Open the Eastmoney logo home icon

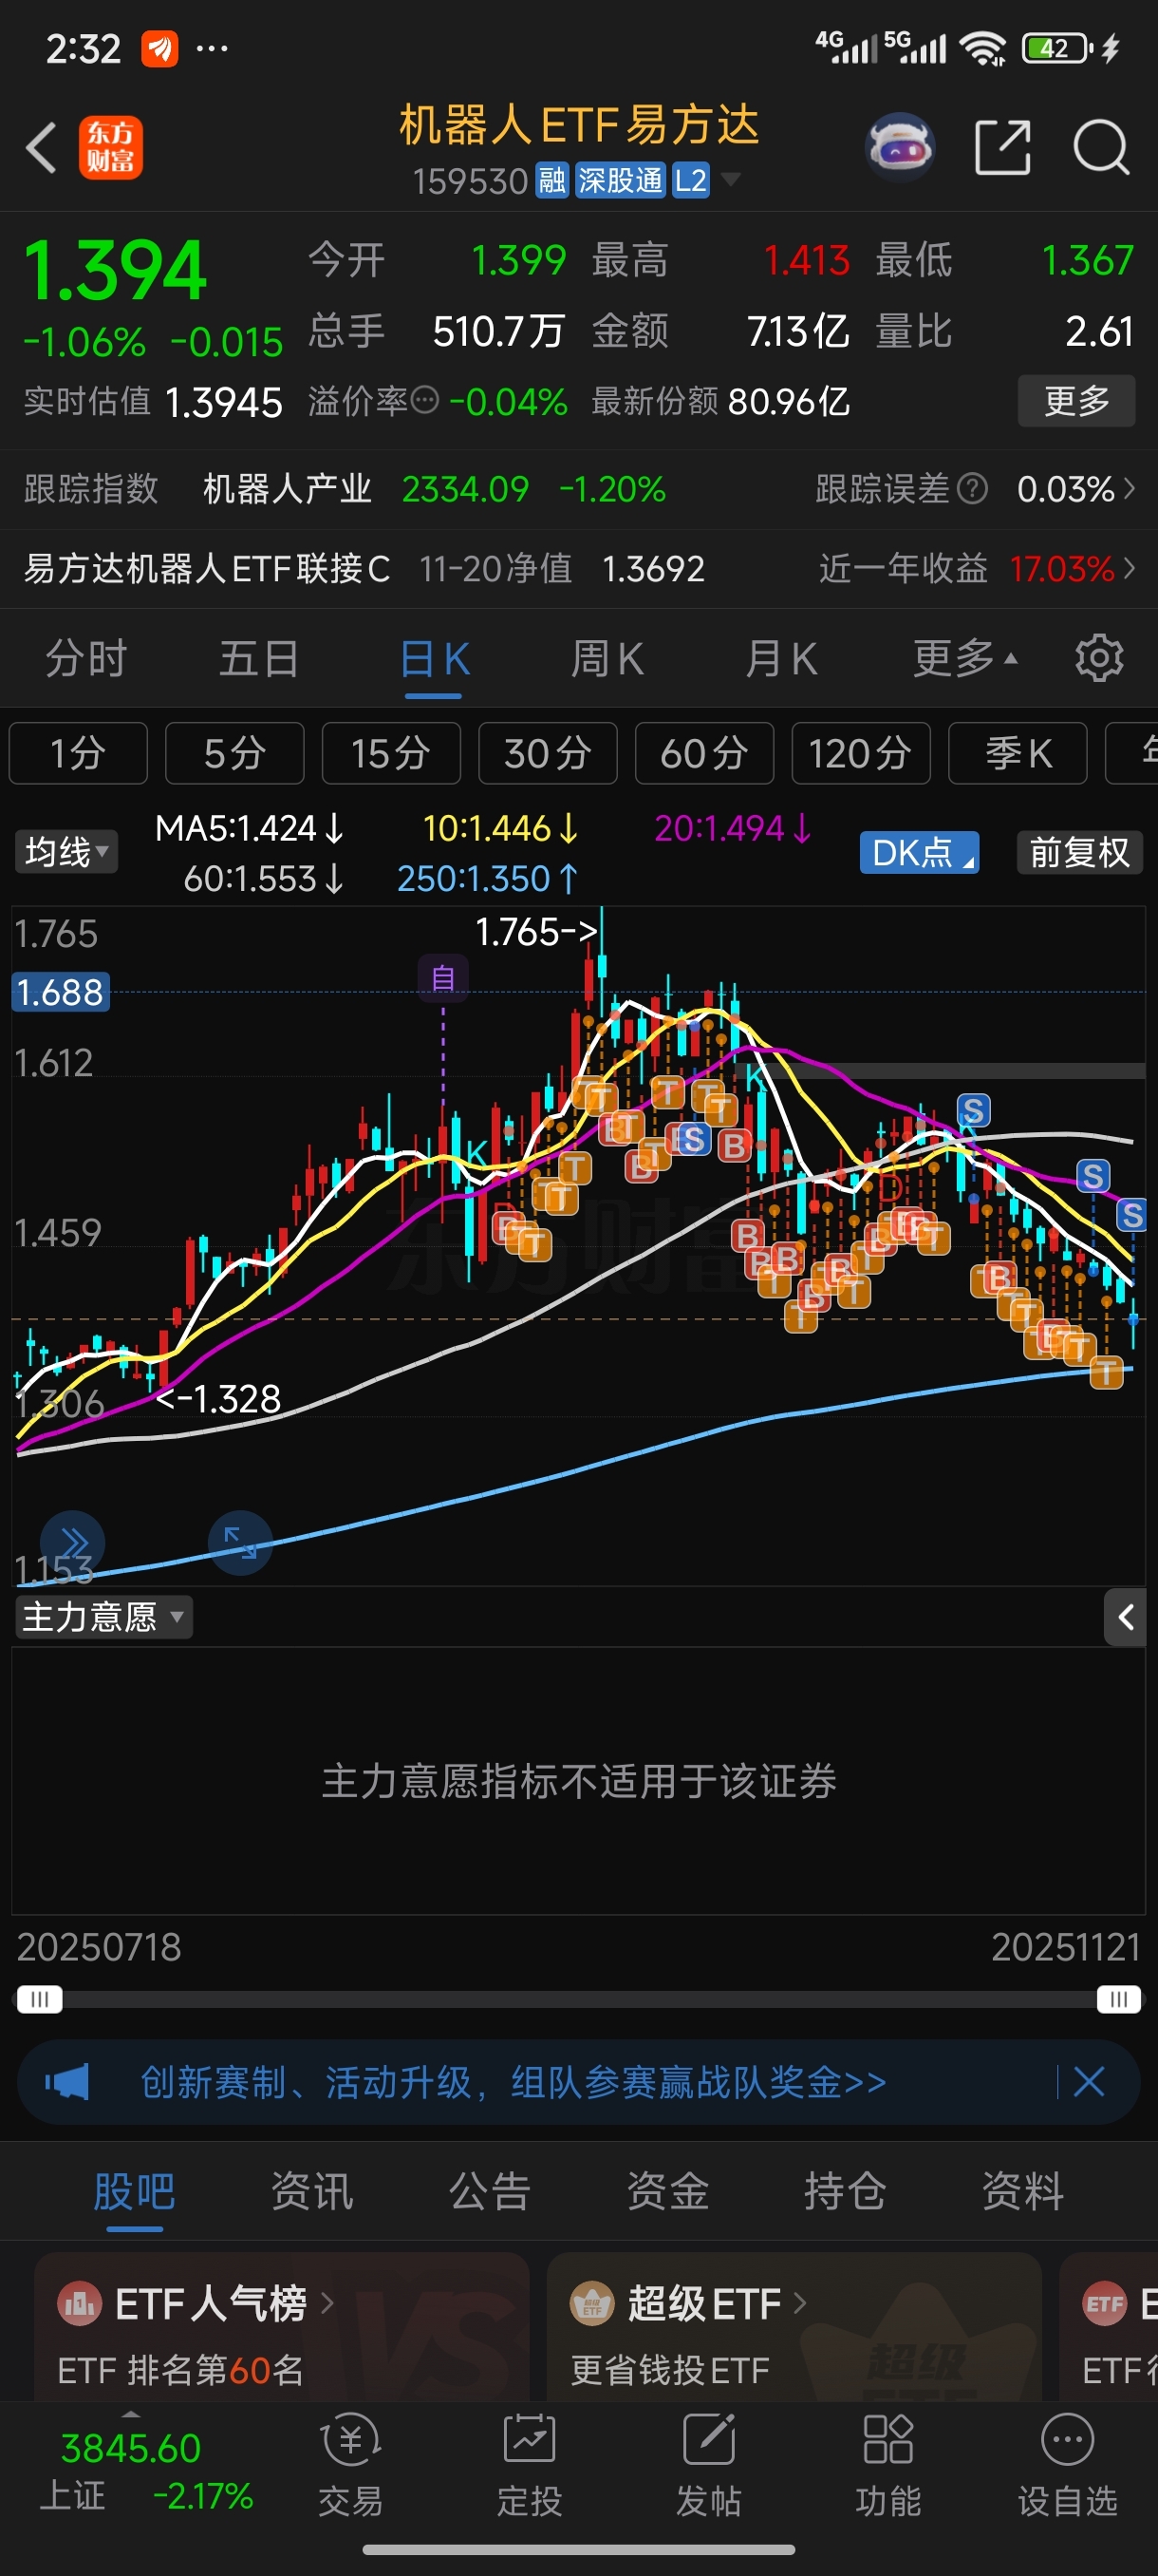click(111, 148)
